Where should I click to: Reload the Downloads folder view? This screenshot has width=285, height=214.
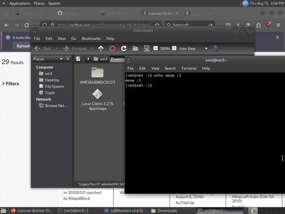124,48
